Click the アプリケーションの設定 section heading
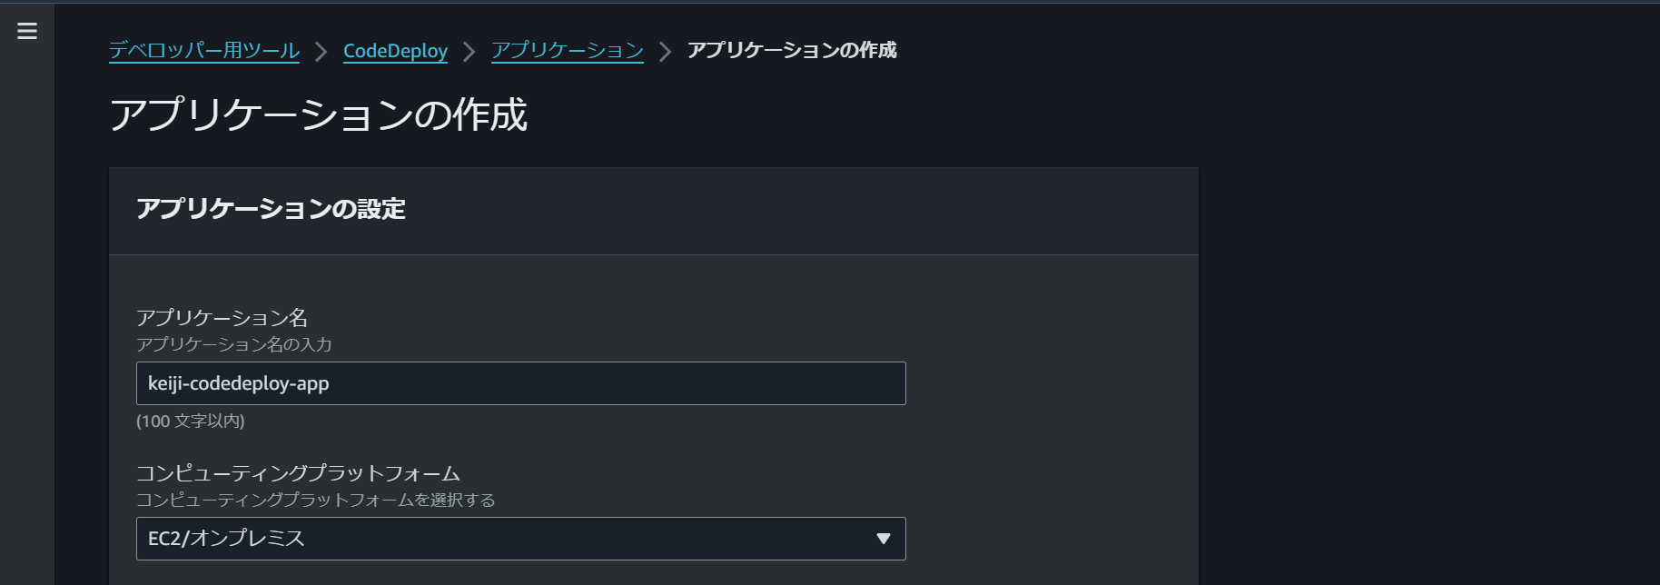This screenshot has height=585, width=1660. coord(272,209)
